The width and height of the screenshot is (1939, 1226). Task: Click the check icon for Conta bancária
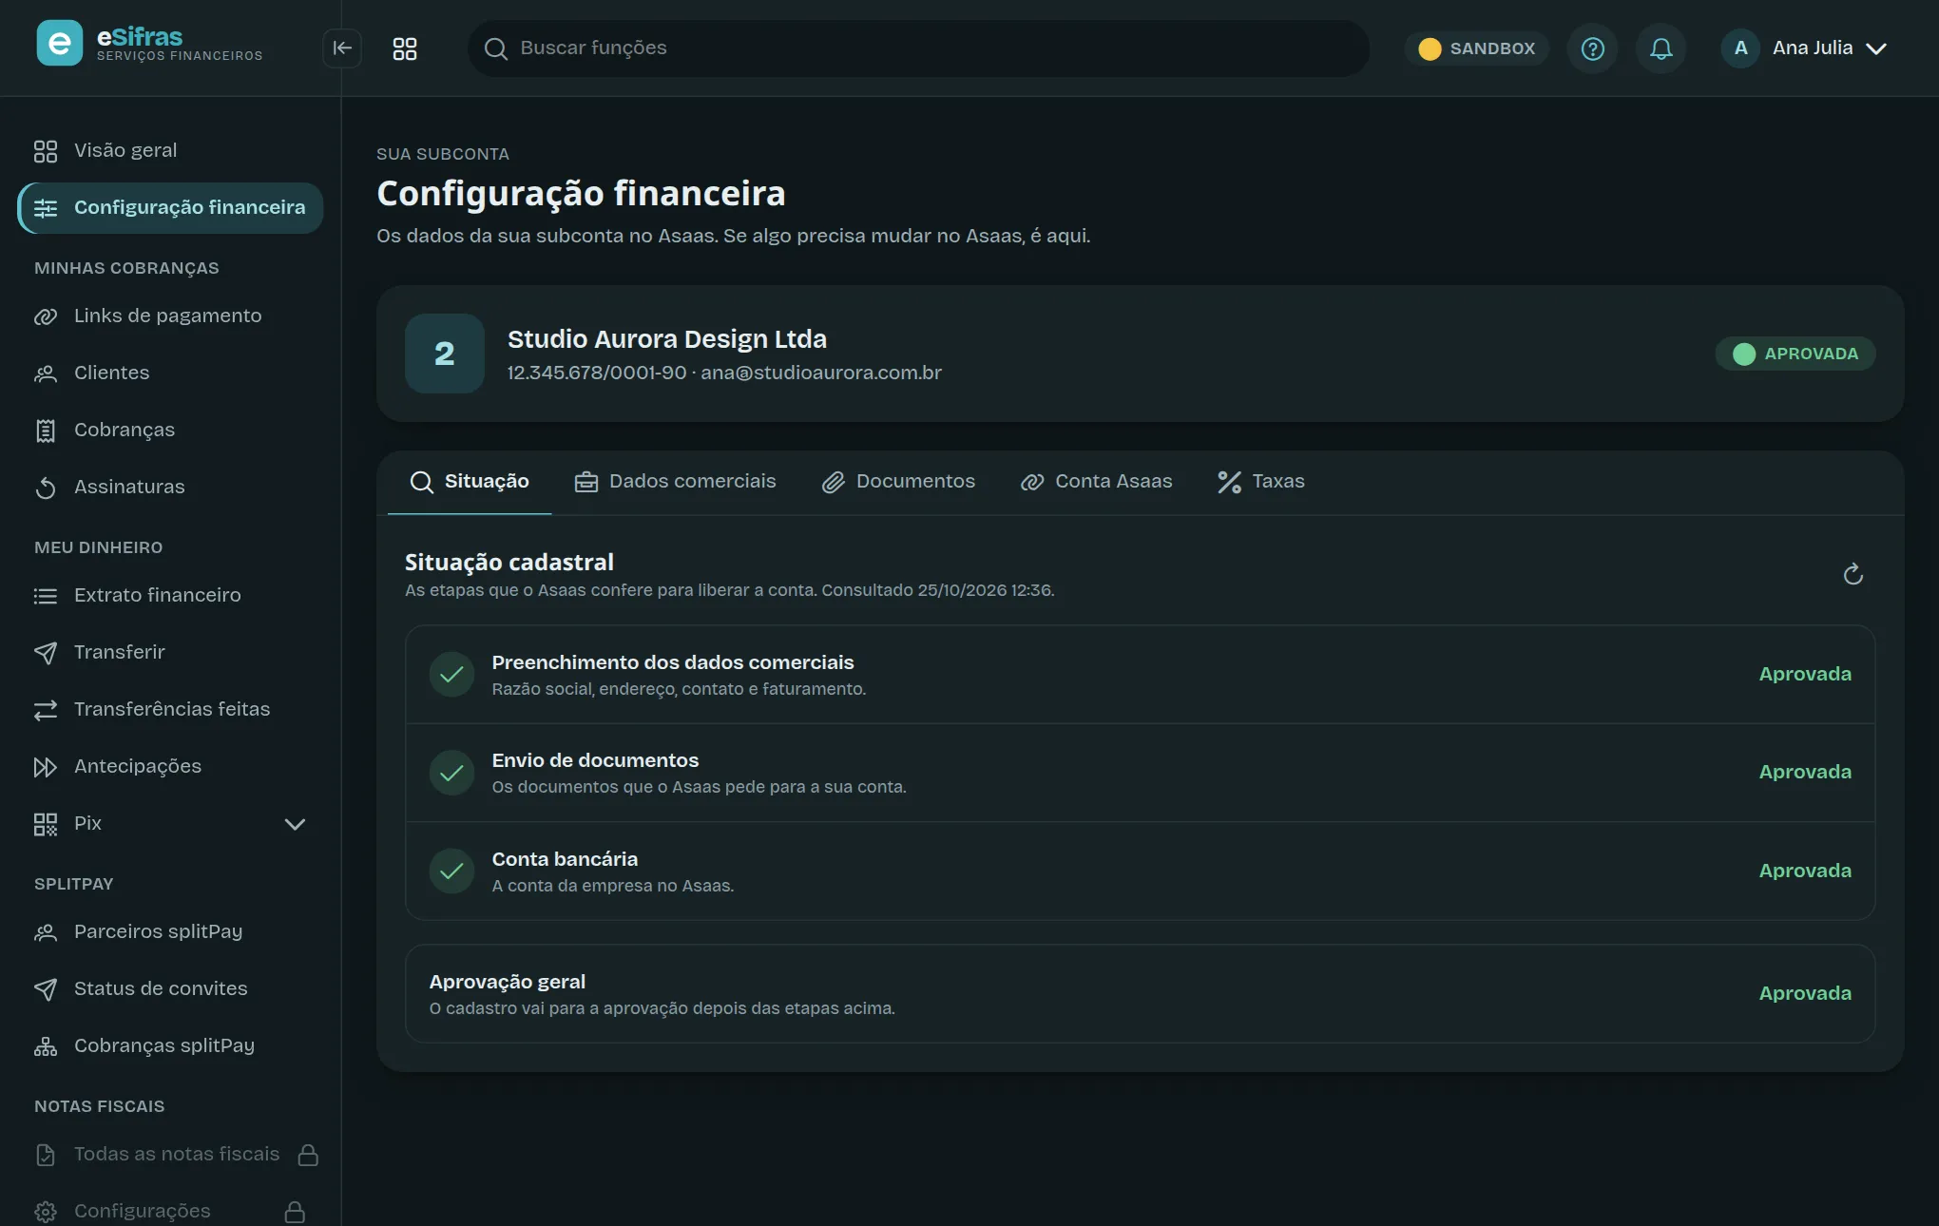coord(452,872)
